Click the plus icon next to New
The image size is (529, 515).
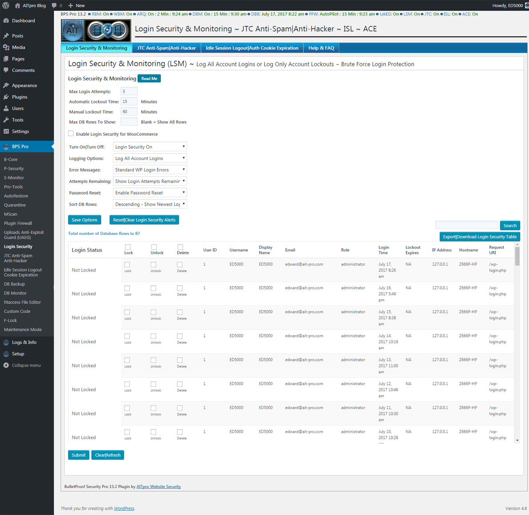71,5
